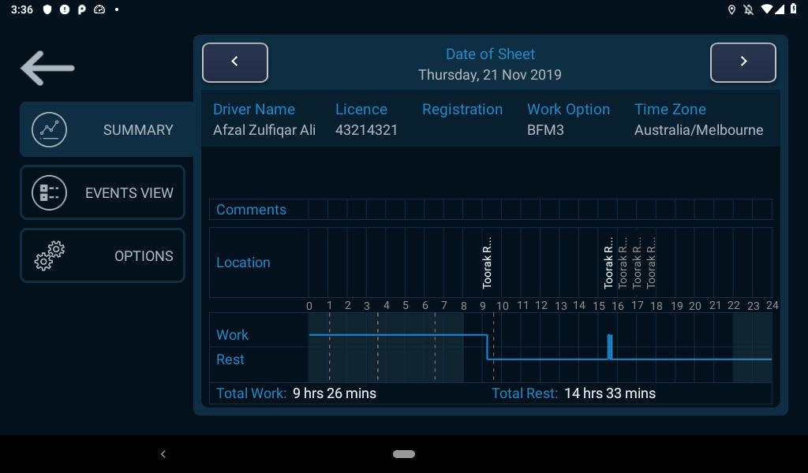This screenshot has width=808, height=473.
Task: Select driver name Afzal Zulfiqar Ali
Action: [264, 130]
